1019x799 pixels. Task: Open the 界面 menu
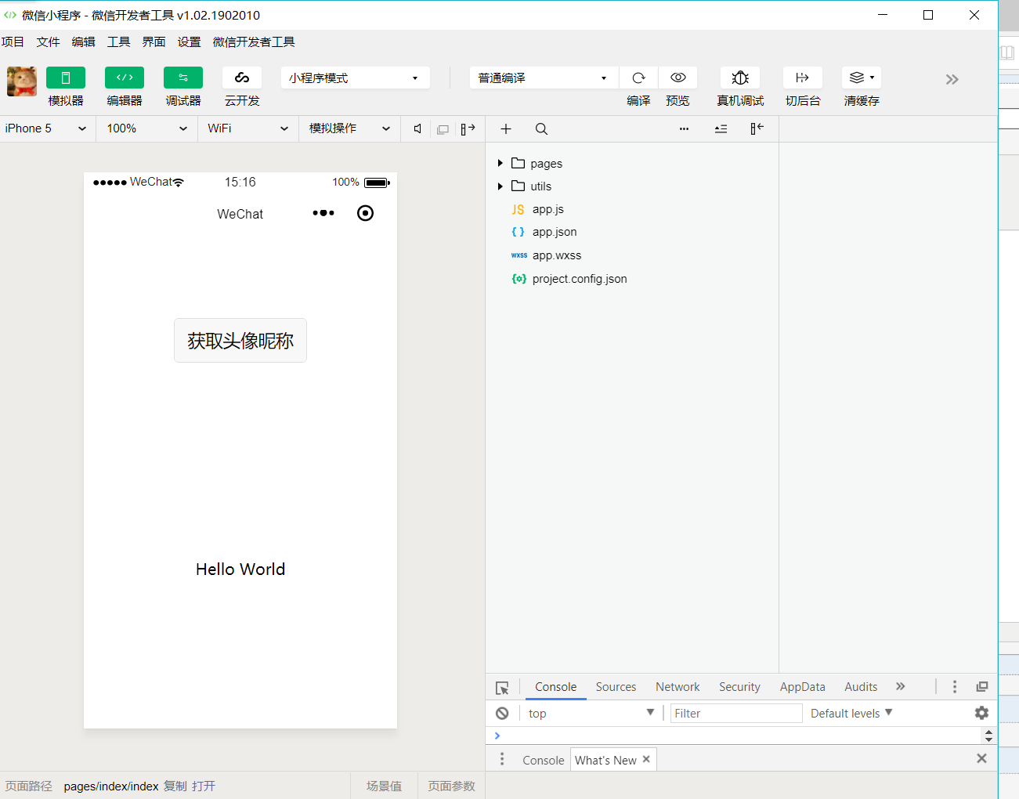[x=154, y=42]
